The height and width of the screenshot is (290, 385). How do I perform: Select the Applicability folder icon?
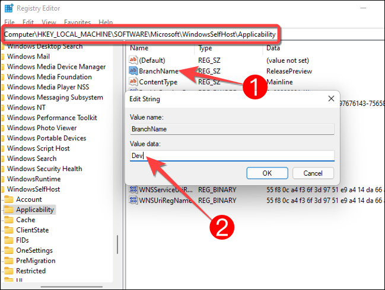[x=9, y=210]
